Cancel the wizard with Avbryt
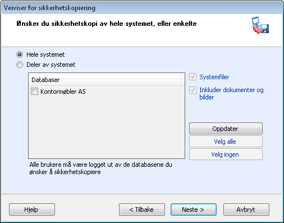Screen dimensions: 284x223 (246, 210)
